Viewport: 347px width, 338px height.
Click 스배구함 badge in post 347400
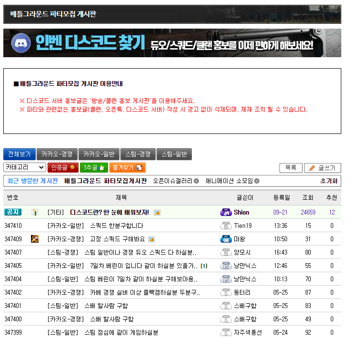pos(226,319)
